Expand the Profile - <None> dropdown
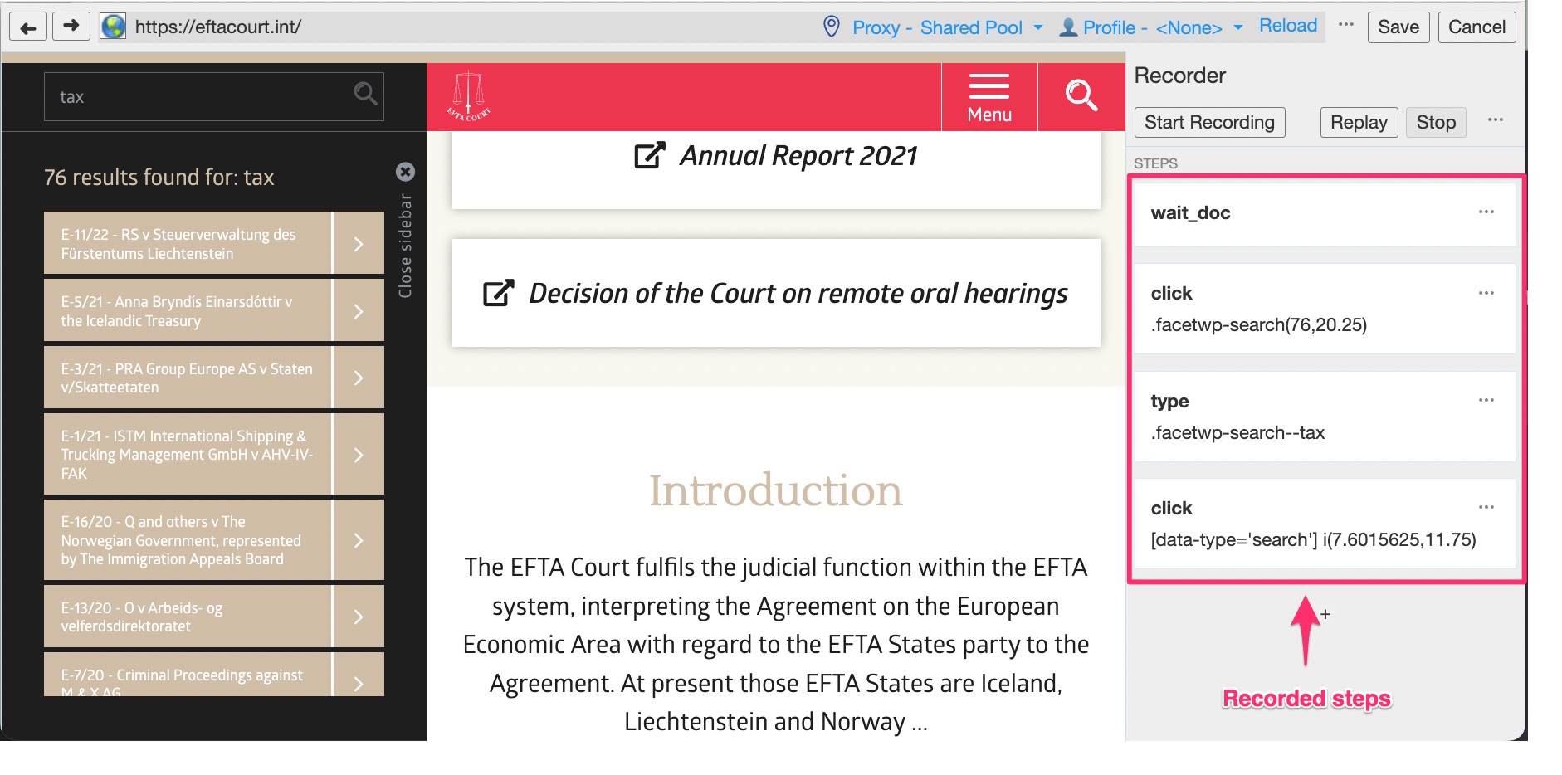Image resolution: width=1562 pixels, height=775 pixels. coord(1237,27)
